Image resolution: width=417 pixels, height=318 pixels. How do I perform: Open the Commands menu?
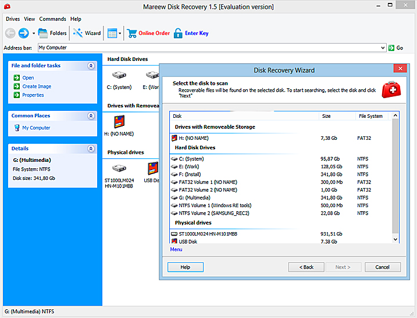click(x=52, y=19)
